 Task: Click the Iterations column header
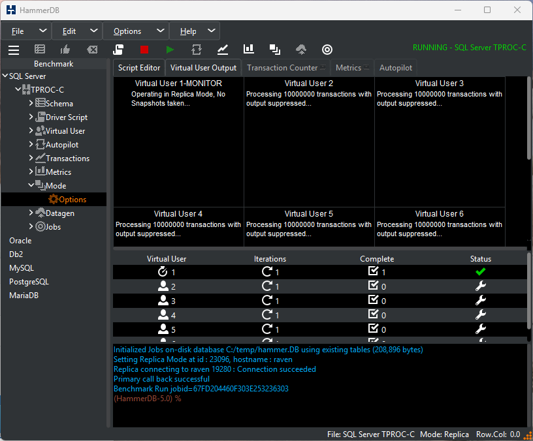click(270, 259)
